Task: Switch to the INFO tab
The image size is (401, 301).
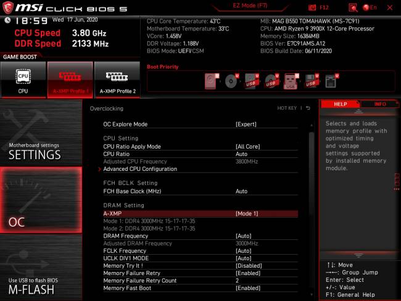Action: point(380,104)
